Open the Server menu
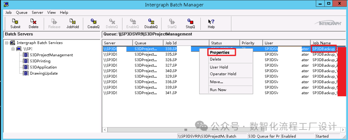Viewport: 348px width, 140px height. pos(37,13)
